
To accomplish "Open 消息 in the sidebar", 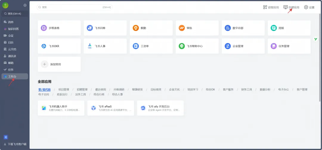I will click(15, 22).
